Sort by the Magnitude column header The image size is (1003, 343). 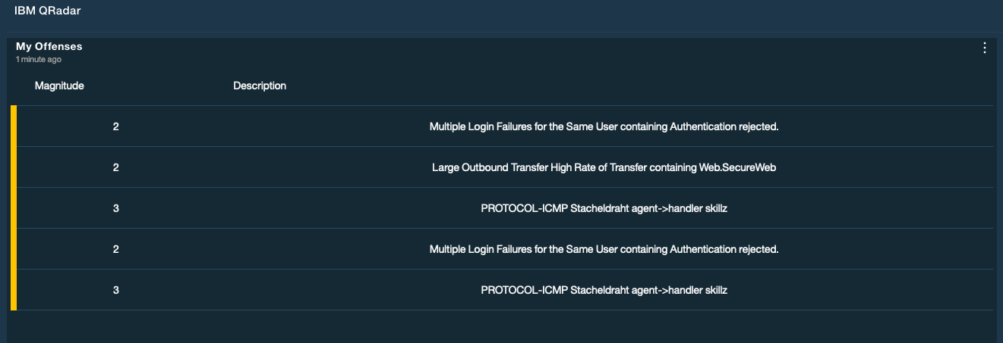tap(59, 86)
